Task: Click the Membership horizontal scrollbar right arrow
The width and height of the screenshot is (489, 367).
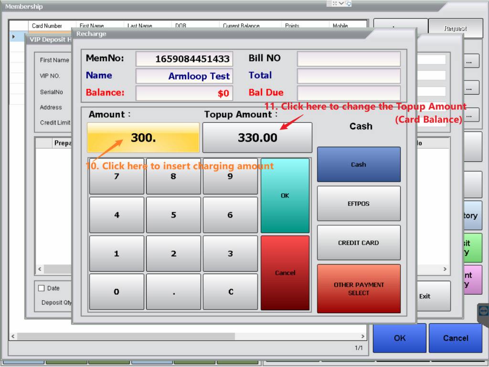Action: (x=363, y=336)
